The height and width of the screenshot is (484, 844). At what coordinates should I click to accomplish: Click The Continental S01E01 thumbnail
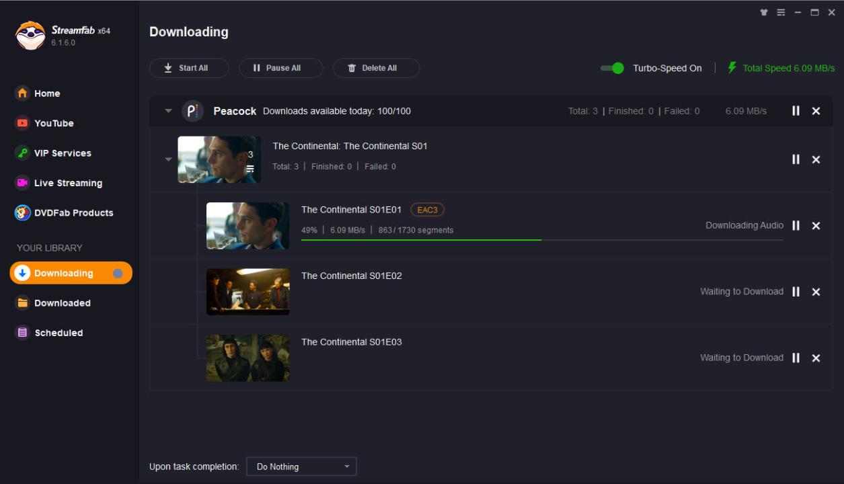coord(247,226)
